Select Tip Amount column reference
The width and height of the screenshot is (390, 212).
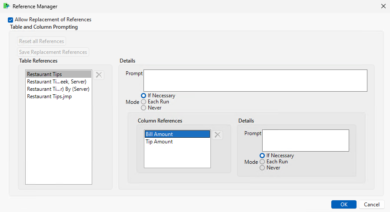coord(177,142)
